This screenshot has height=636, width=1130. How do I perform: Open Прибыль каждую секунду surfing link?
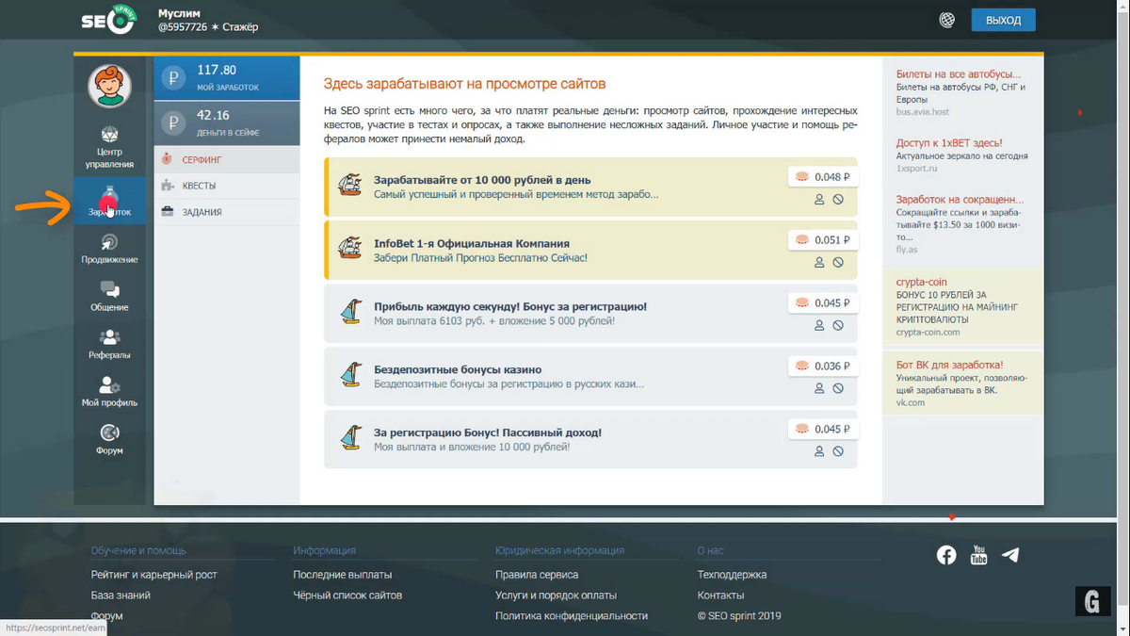pyautogui.click(x=510, y=307)
